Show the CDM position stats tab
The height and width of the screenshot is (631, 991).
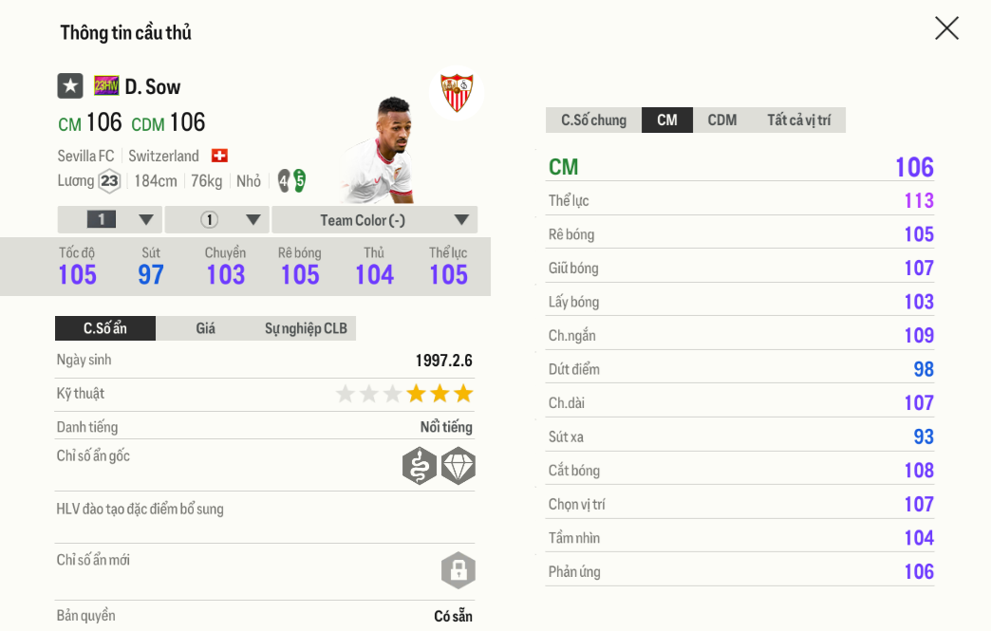(x=722, y=121)
